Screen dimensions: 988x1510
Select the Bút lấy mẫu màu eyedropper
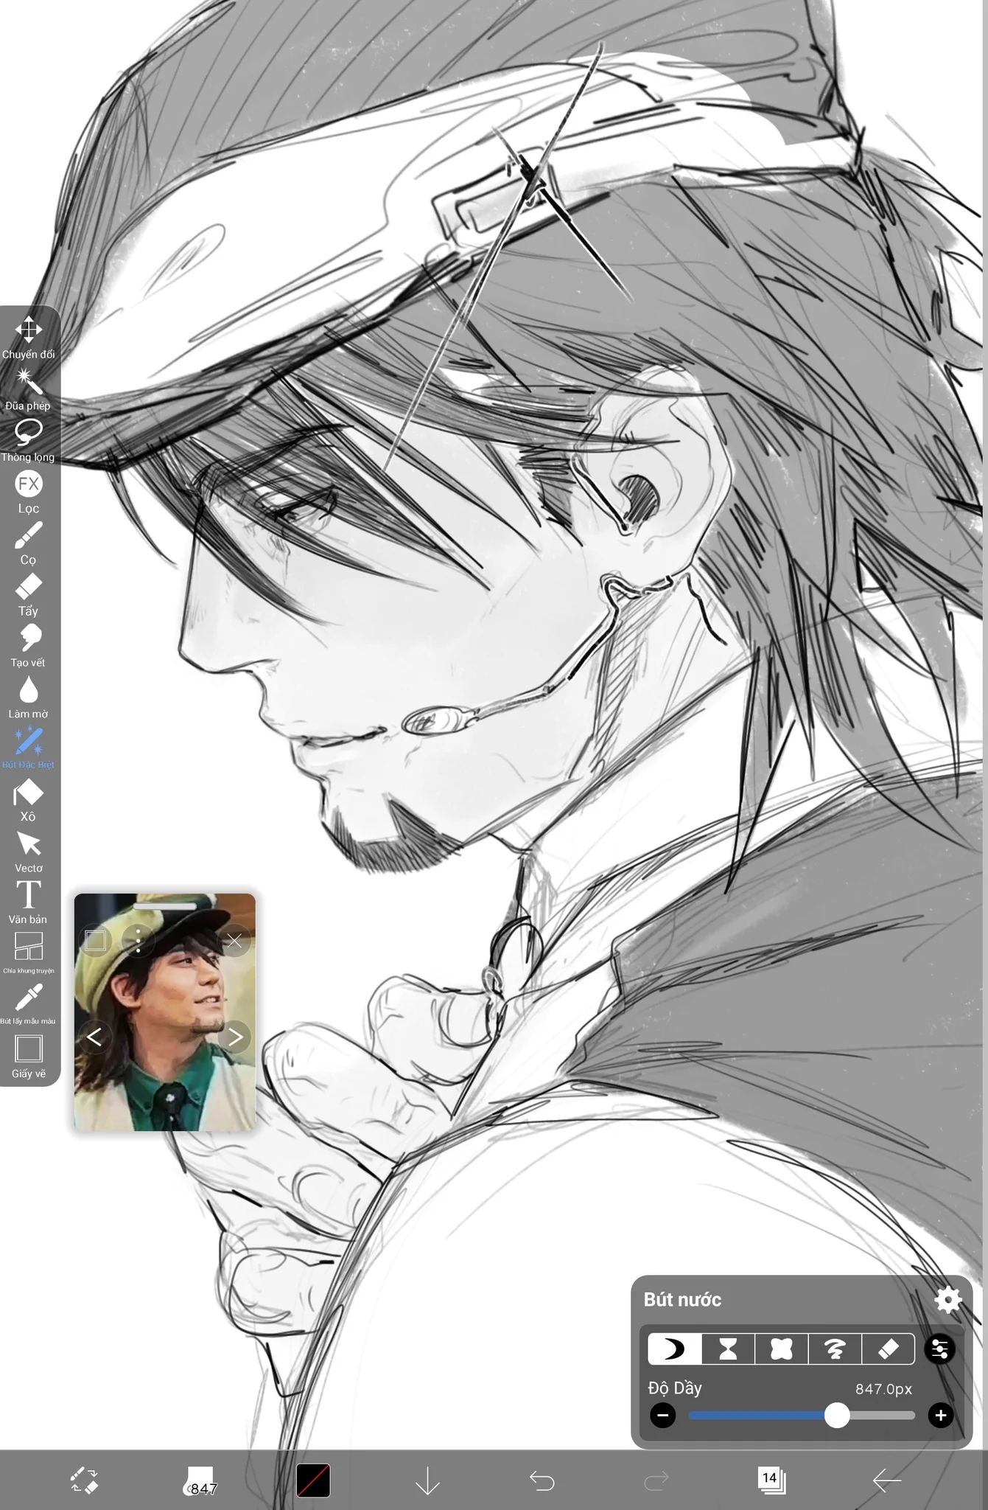coord(28,1003)
